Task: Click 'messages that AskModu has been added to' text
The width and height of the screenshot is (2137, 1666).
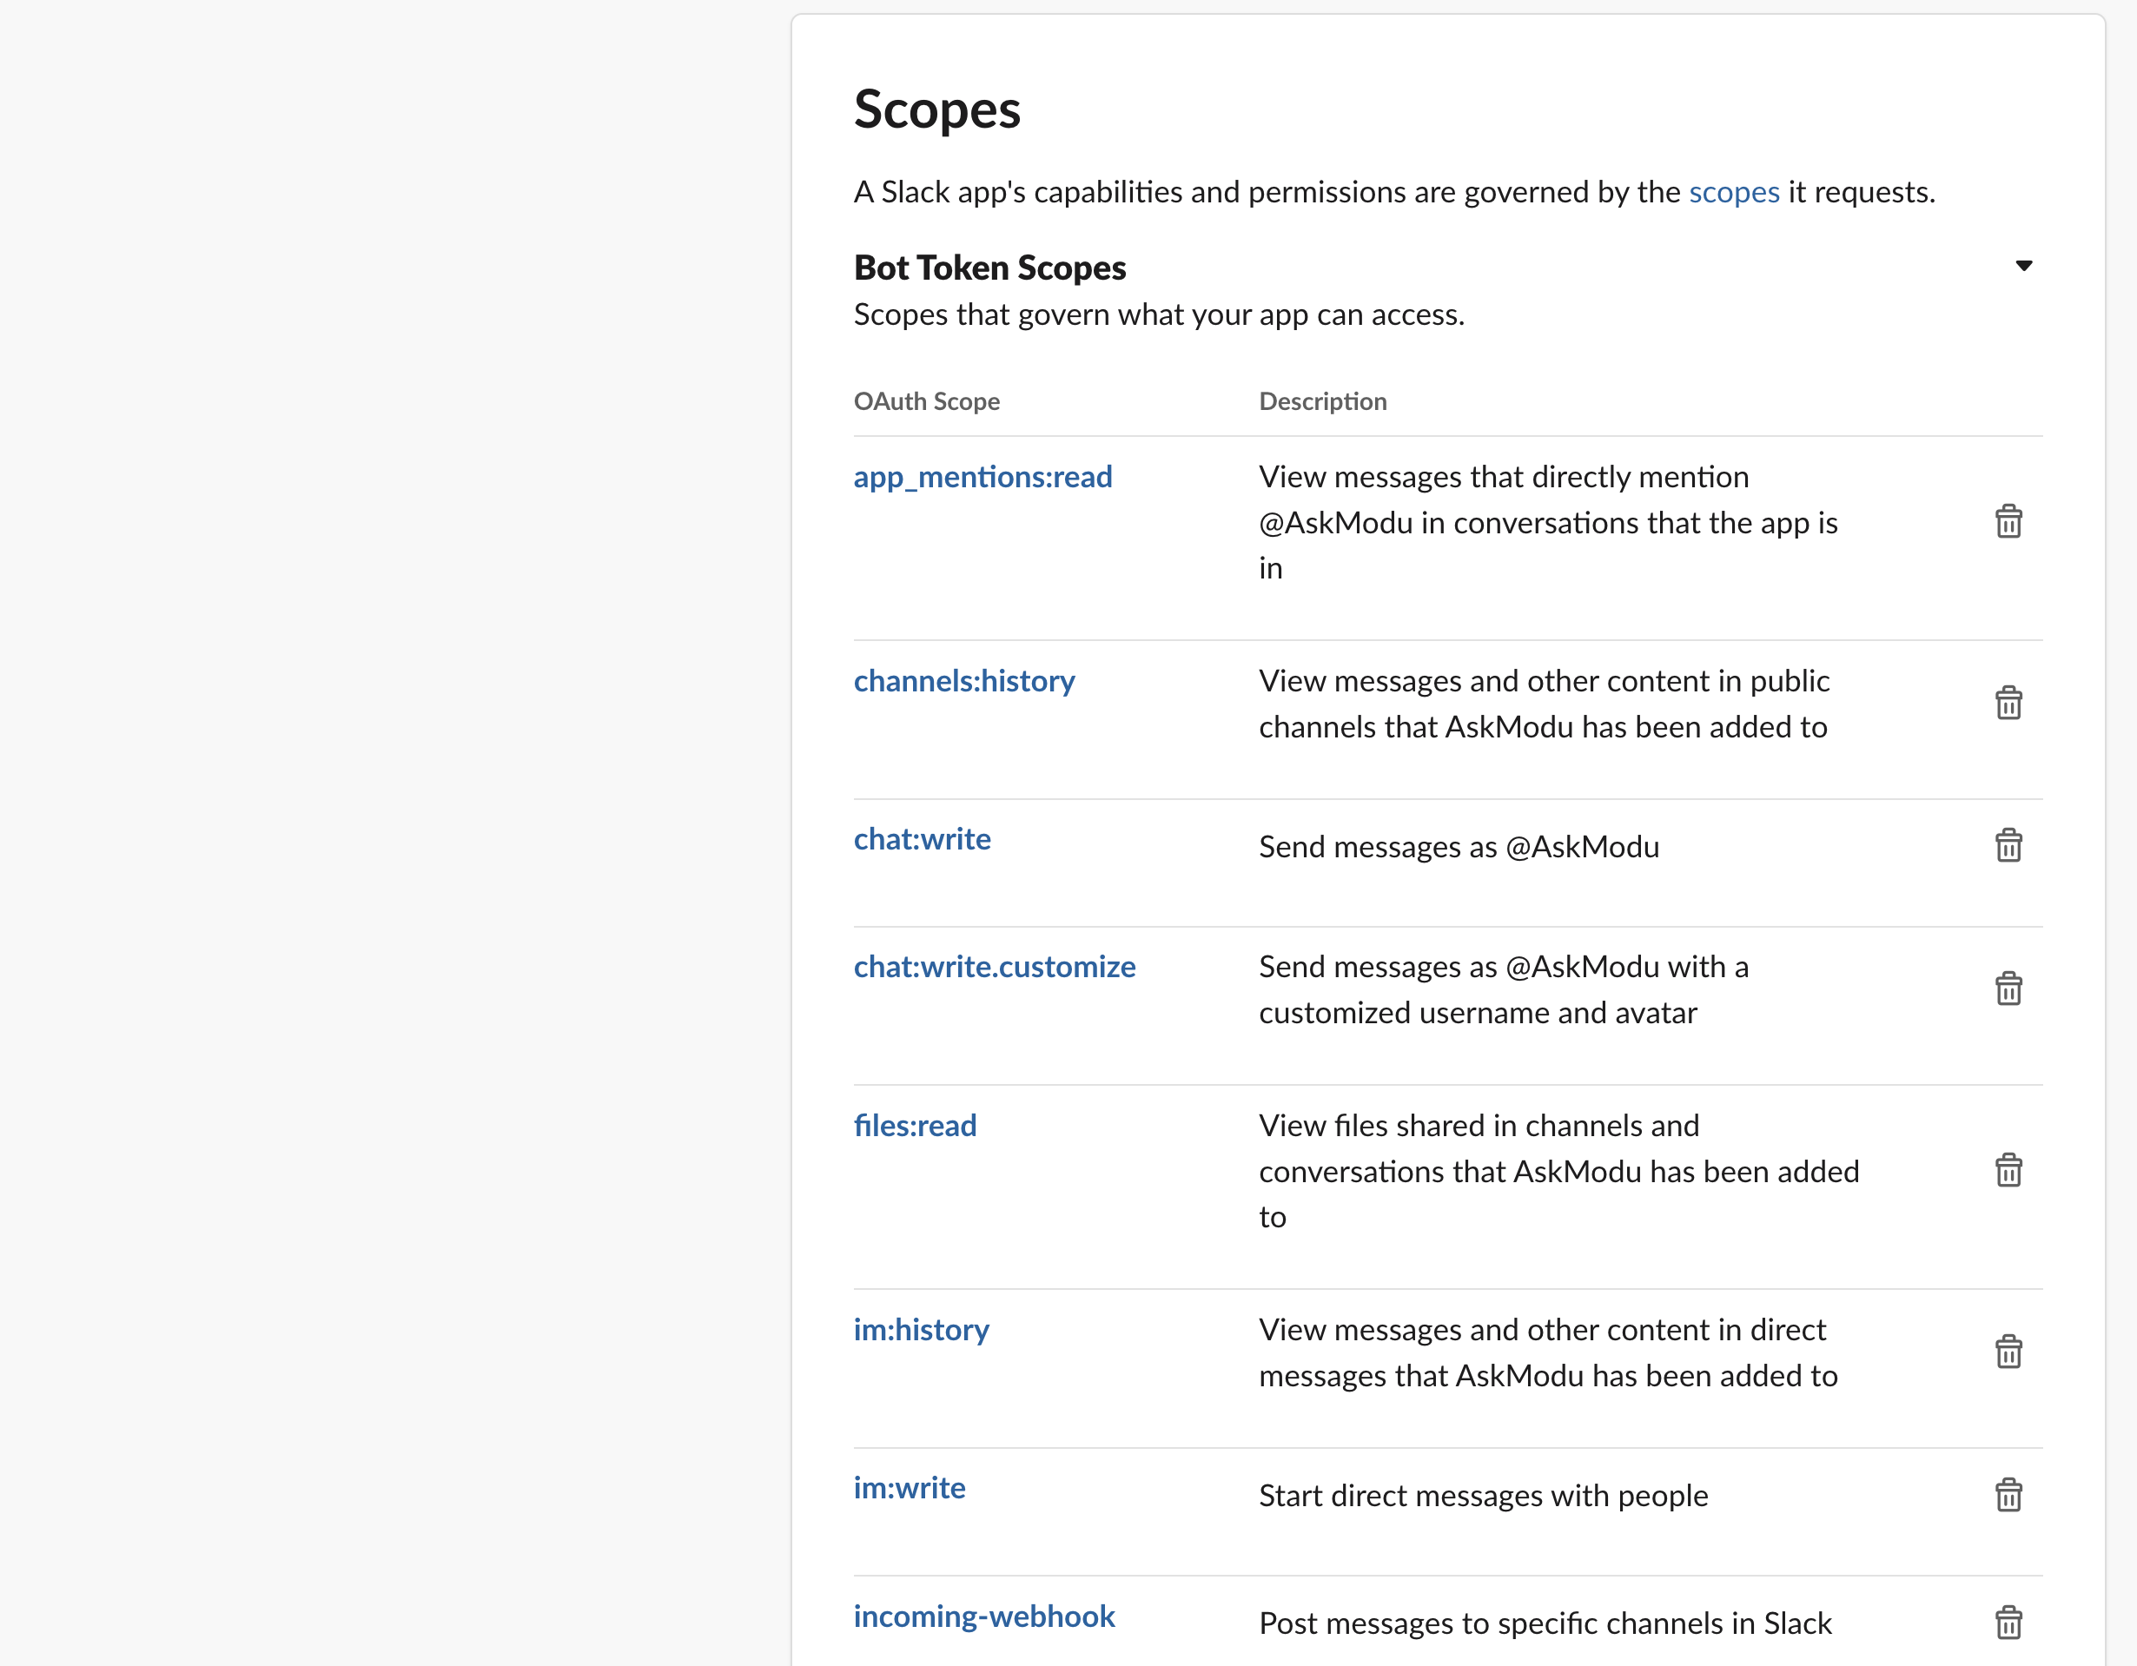Action: 1548,1377
